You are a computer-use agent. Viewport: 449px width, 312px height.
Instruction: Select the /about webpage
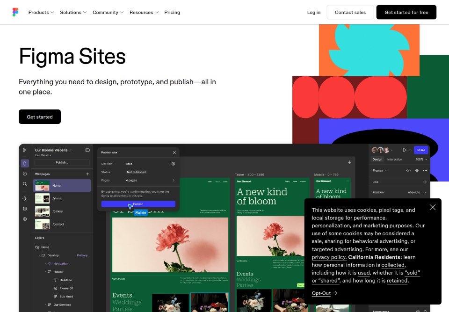click(x=62, y=198)
